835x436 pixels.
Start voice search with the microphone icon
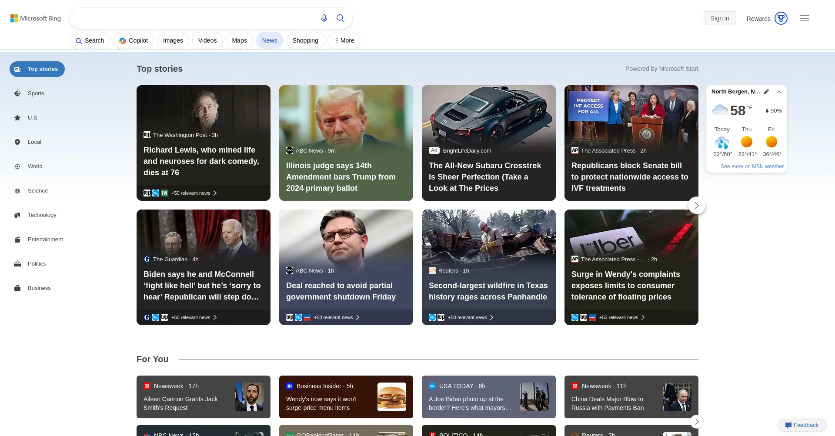tap(324, 18)
